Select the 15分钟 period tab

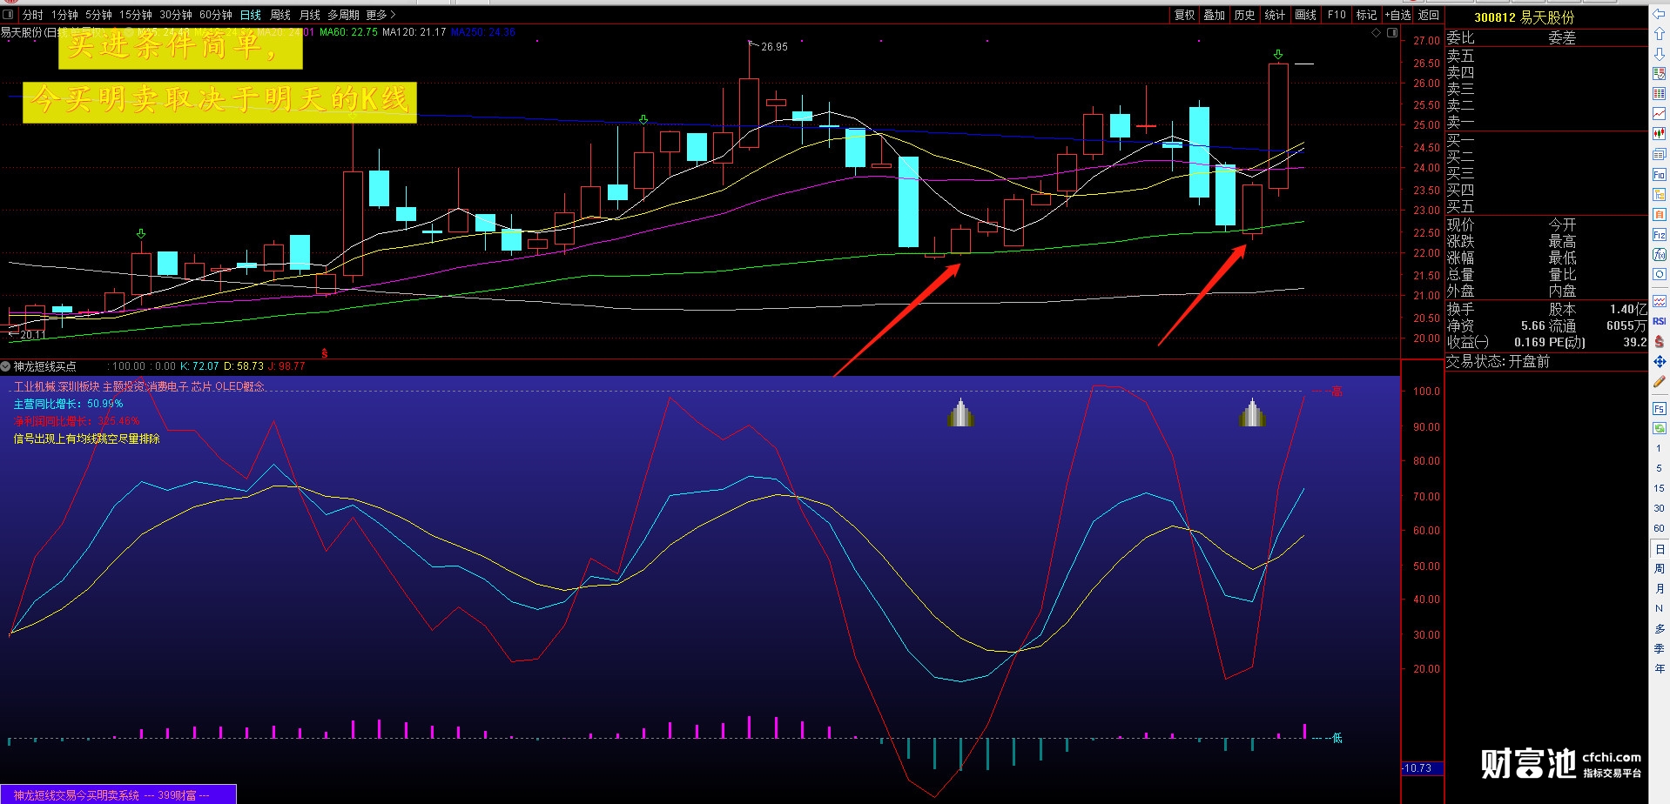point(136,15)
